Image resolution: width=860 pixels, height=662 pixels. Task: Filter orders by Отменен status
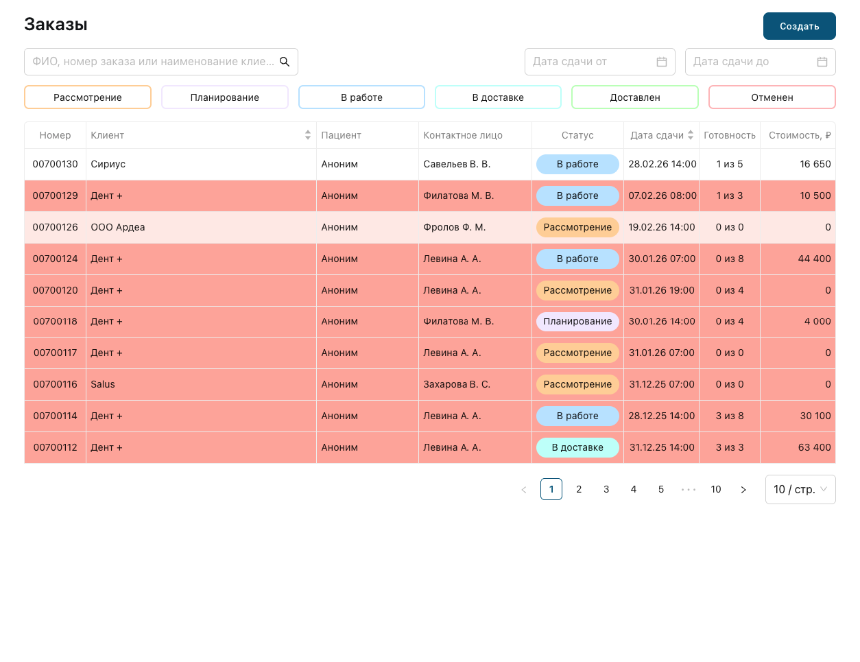point(772,97)
